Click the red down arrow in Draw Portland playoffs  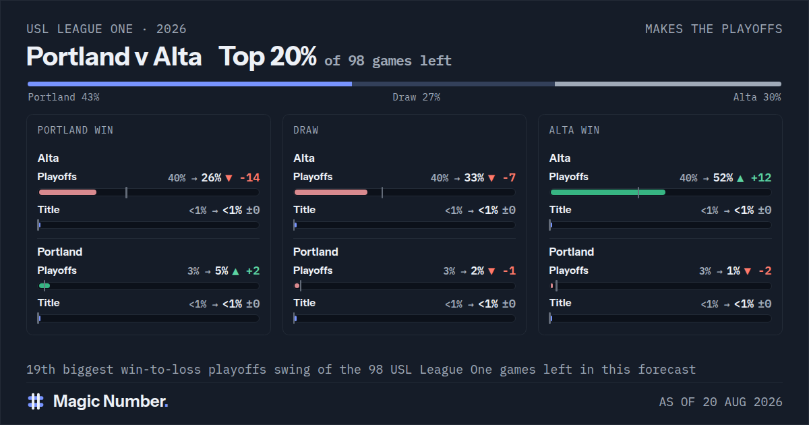(x=491, y=271)
